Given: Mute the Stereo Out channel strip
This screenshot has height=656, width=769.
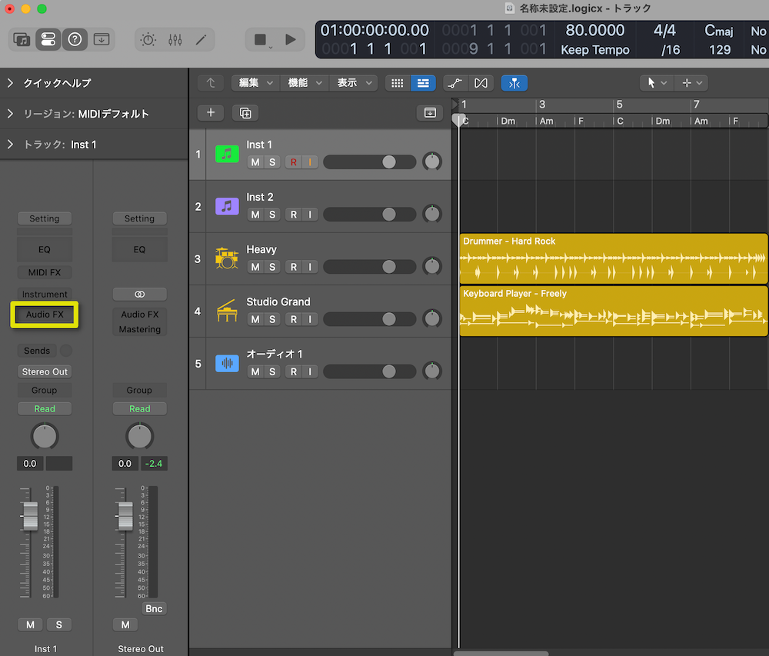Looking at the screenshot, I should [125, 624].
